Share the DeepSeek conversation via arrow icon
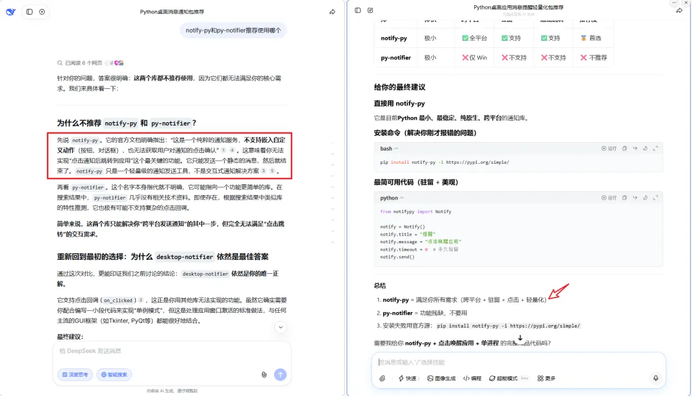This screenshot has height=396, width=692. pos(333,12)
